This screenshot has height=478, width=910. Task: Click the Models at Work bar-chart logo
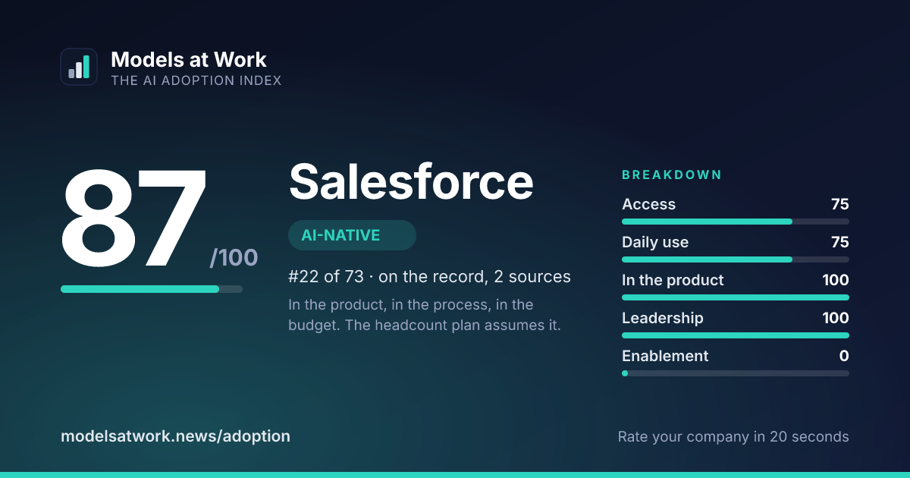(79, 67)
